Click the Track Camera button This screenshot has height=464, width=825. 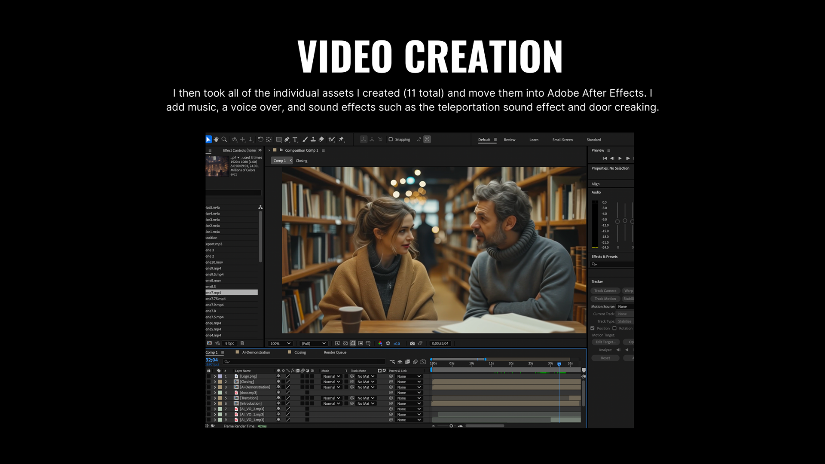605,291
